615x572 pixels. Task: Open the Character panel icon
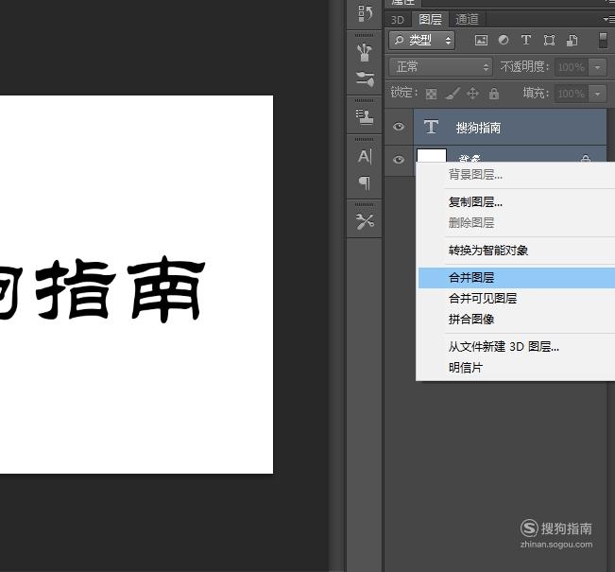click(x=365, y=156)
